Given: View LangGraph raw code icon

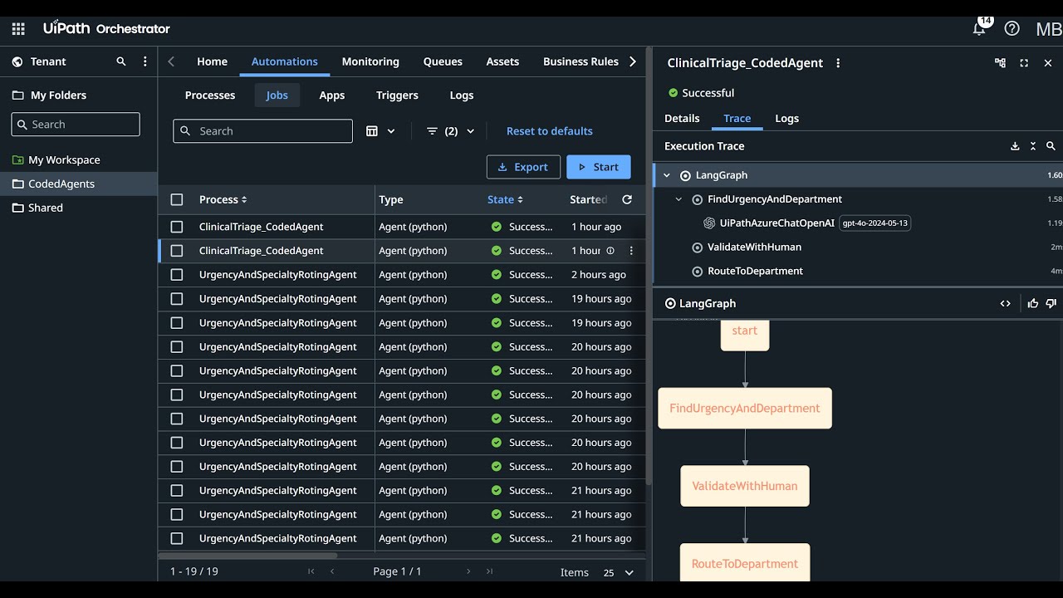Looking at the screenshot, I should point(1006,304).
